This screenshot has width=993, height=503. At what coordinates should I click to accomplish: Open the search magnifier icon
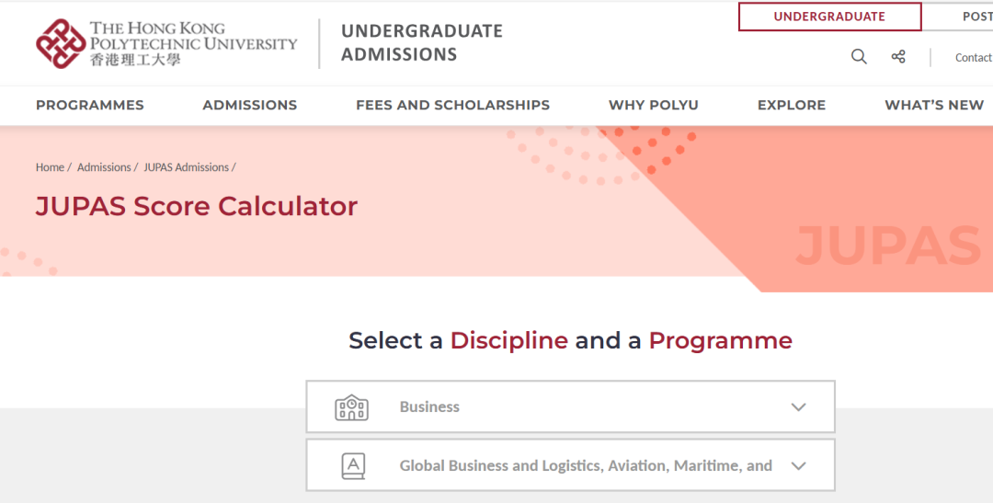click(859, 57)
